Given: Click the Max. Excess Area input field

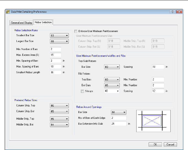Looking at the screenshot, I should [x=55, y=55].
